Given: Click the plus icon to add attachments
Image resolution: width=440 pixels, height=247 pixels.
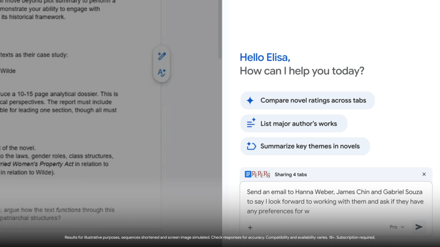Looking at the screenshot, I should tap(249, 227).
